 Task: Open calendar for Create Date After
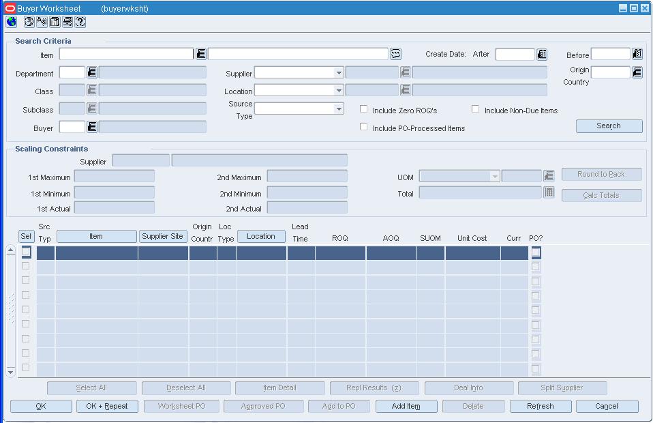(542, 54)
